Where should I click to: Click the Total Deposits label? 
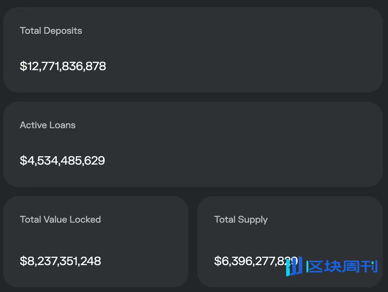coord(51,31)
